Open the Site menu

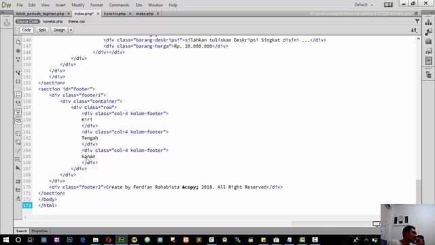point(139,5)
